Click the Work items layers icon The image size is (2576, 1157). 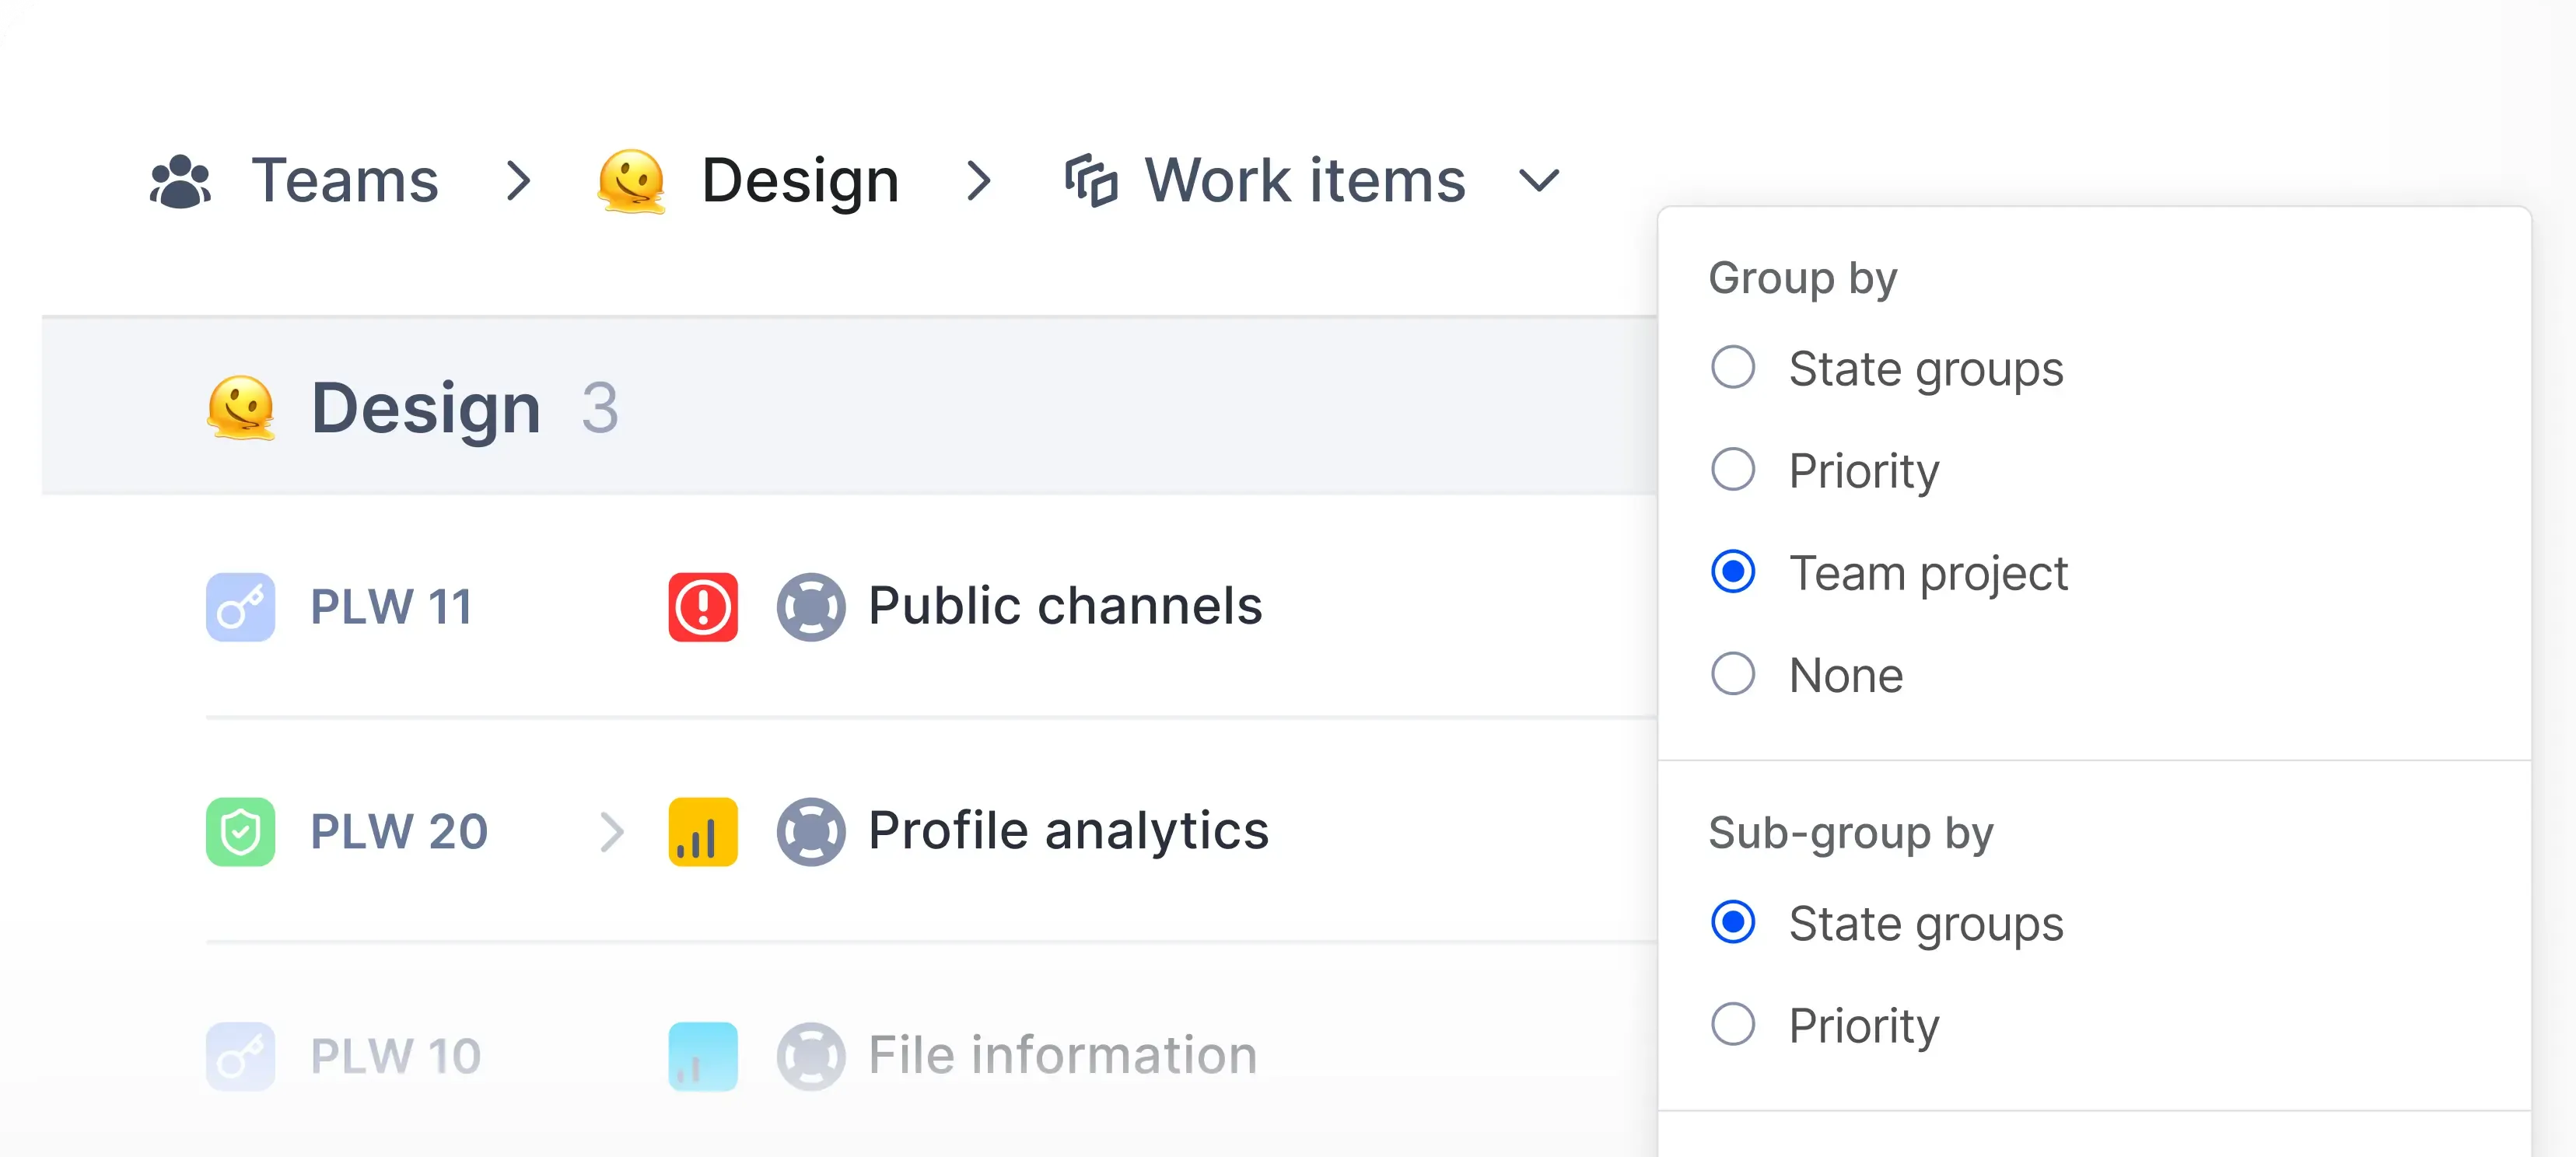[x=1090, y=181]
